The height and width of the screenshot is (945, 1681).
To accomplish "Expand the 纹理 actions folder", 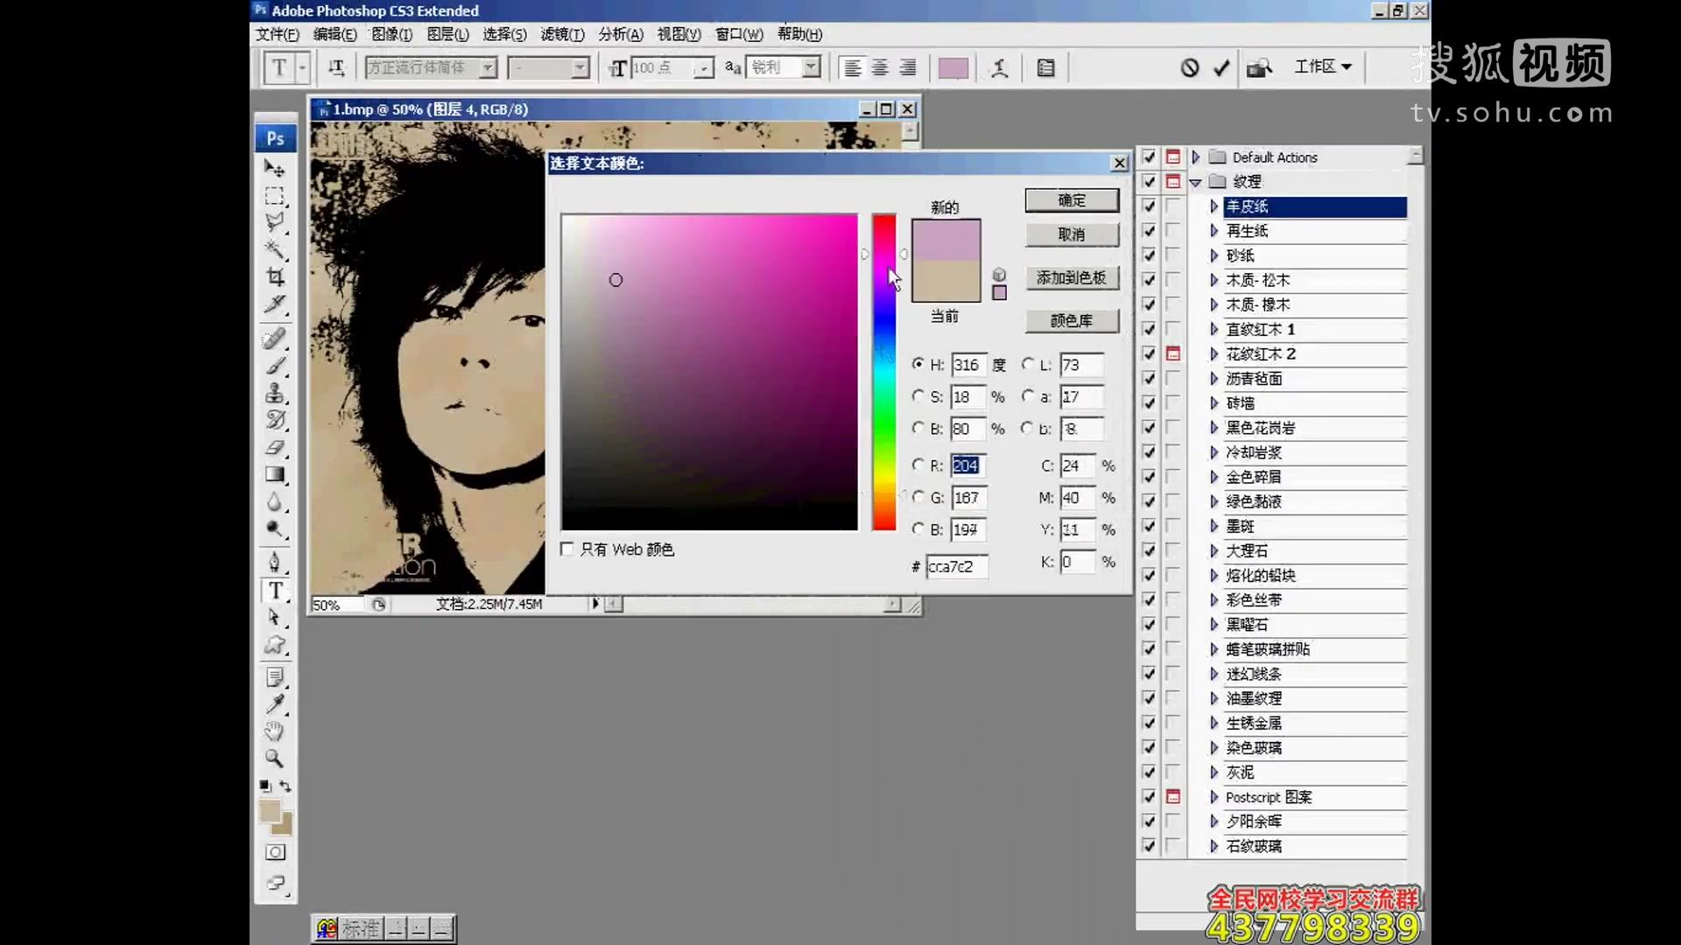I will pyautogui.click(x=1196, y=182).
